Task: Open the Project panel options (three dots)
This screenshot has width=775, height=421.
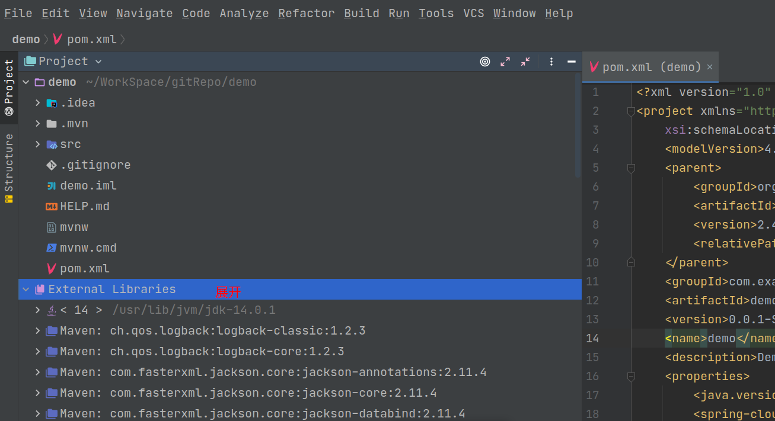Action: coord(551,62)
